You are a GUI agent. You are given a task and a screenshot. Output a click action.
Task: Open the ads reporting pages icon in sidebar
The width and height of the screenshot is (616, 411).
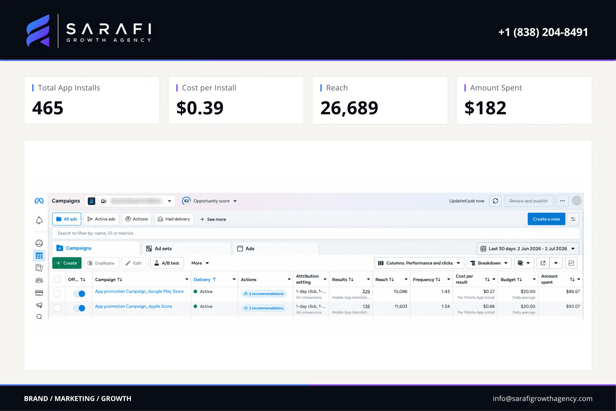click(x=39, y=268)
